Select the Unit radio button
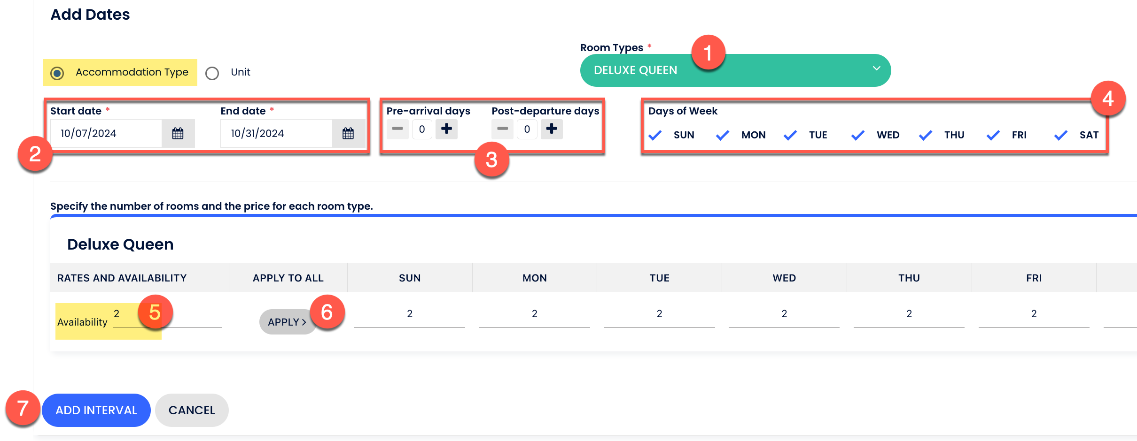The height and width of the screenshot is (441, 1137). (212, 73)
